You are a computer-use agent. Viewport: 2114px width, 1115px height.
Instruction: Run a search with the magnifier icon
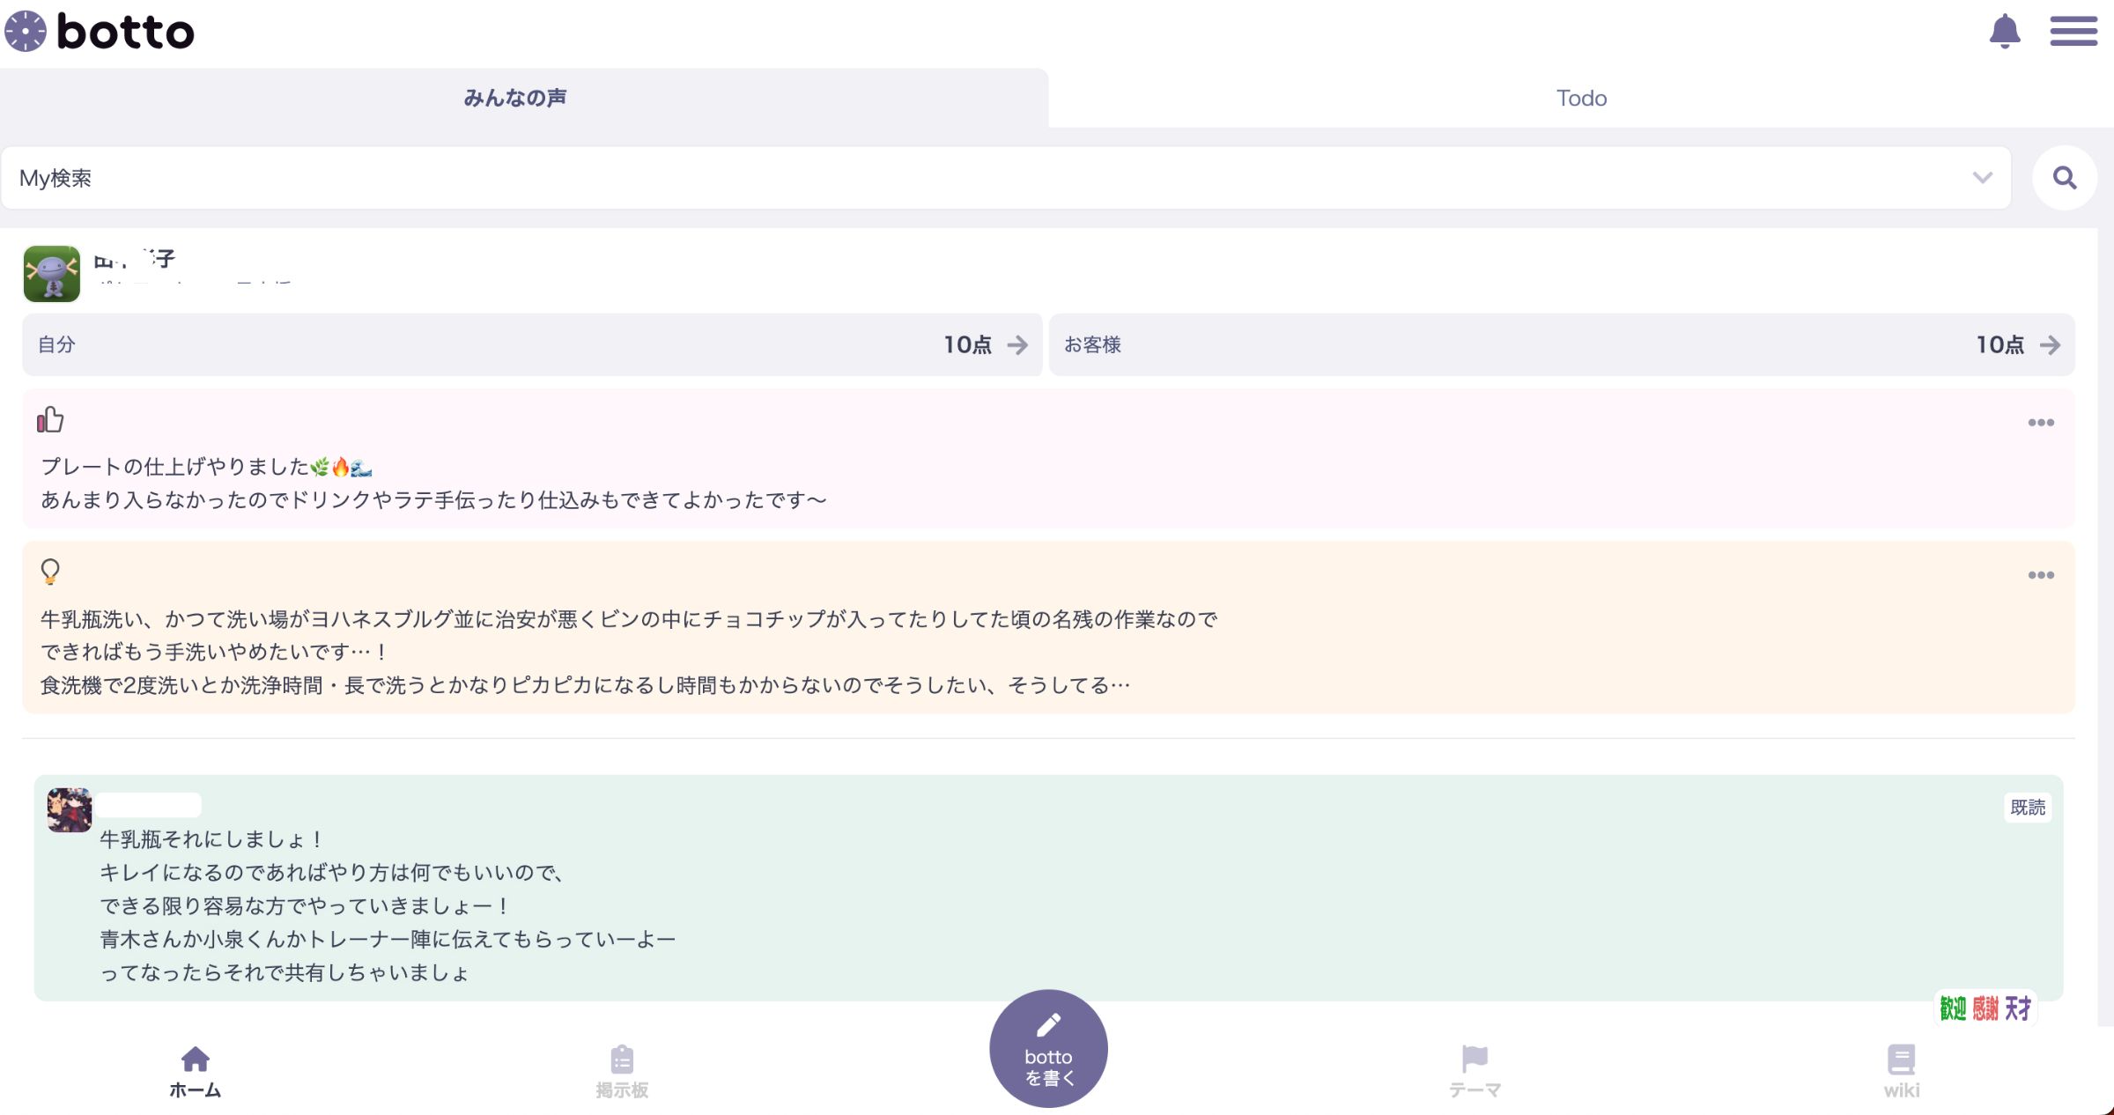click(x=2065, y=178)
